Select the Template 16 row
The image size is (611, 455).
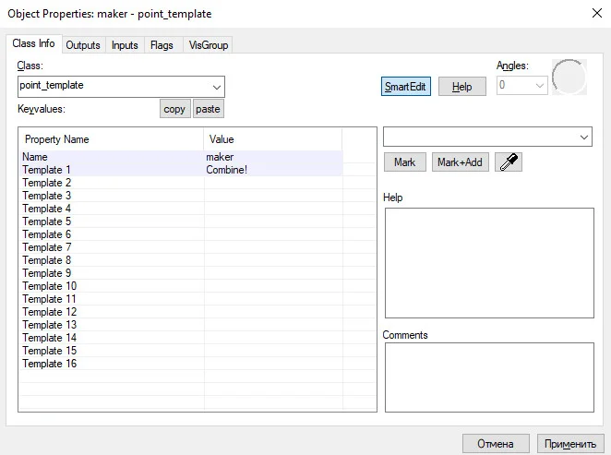tap(182, 363)
